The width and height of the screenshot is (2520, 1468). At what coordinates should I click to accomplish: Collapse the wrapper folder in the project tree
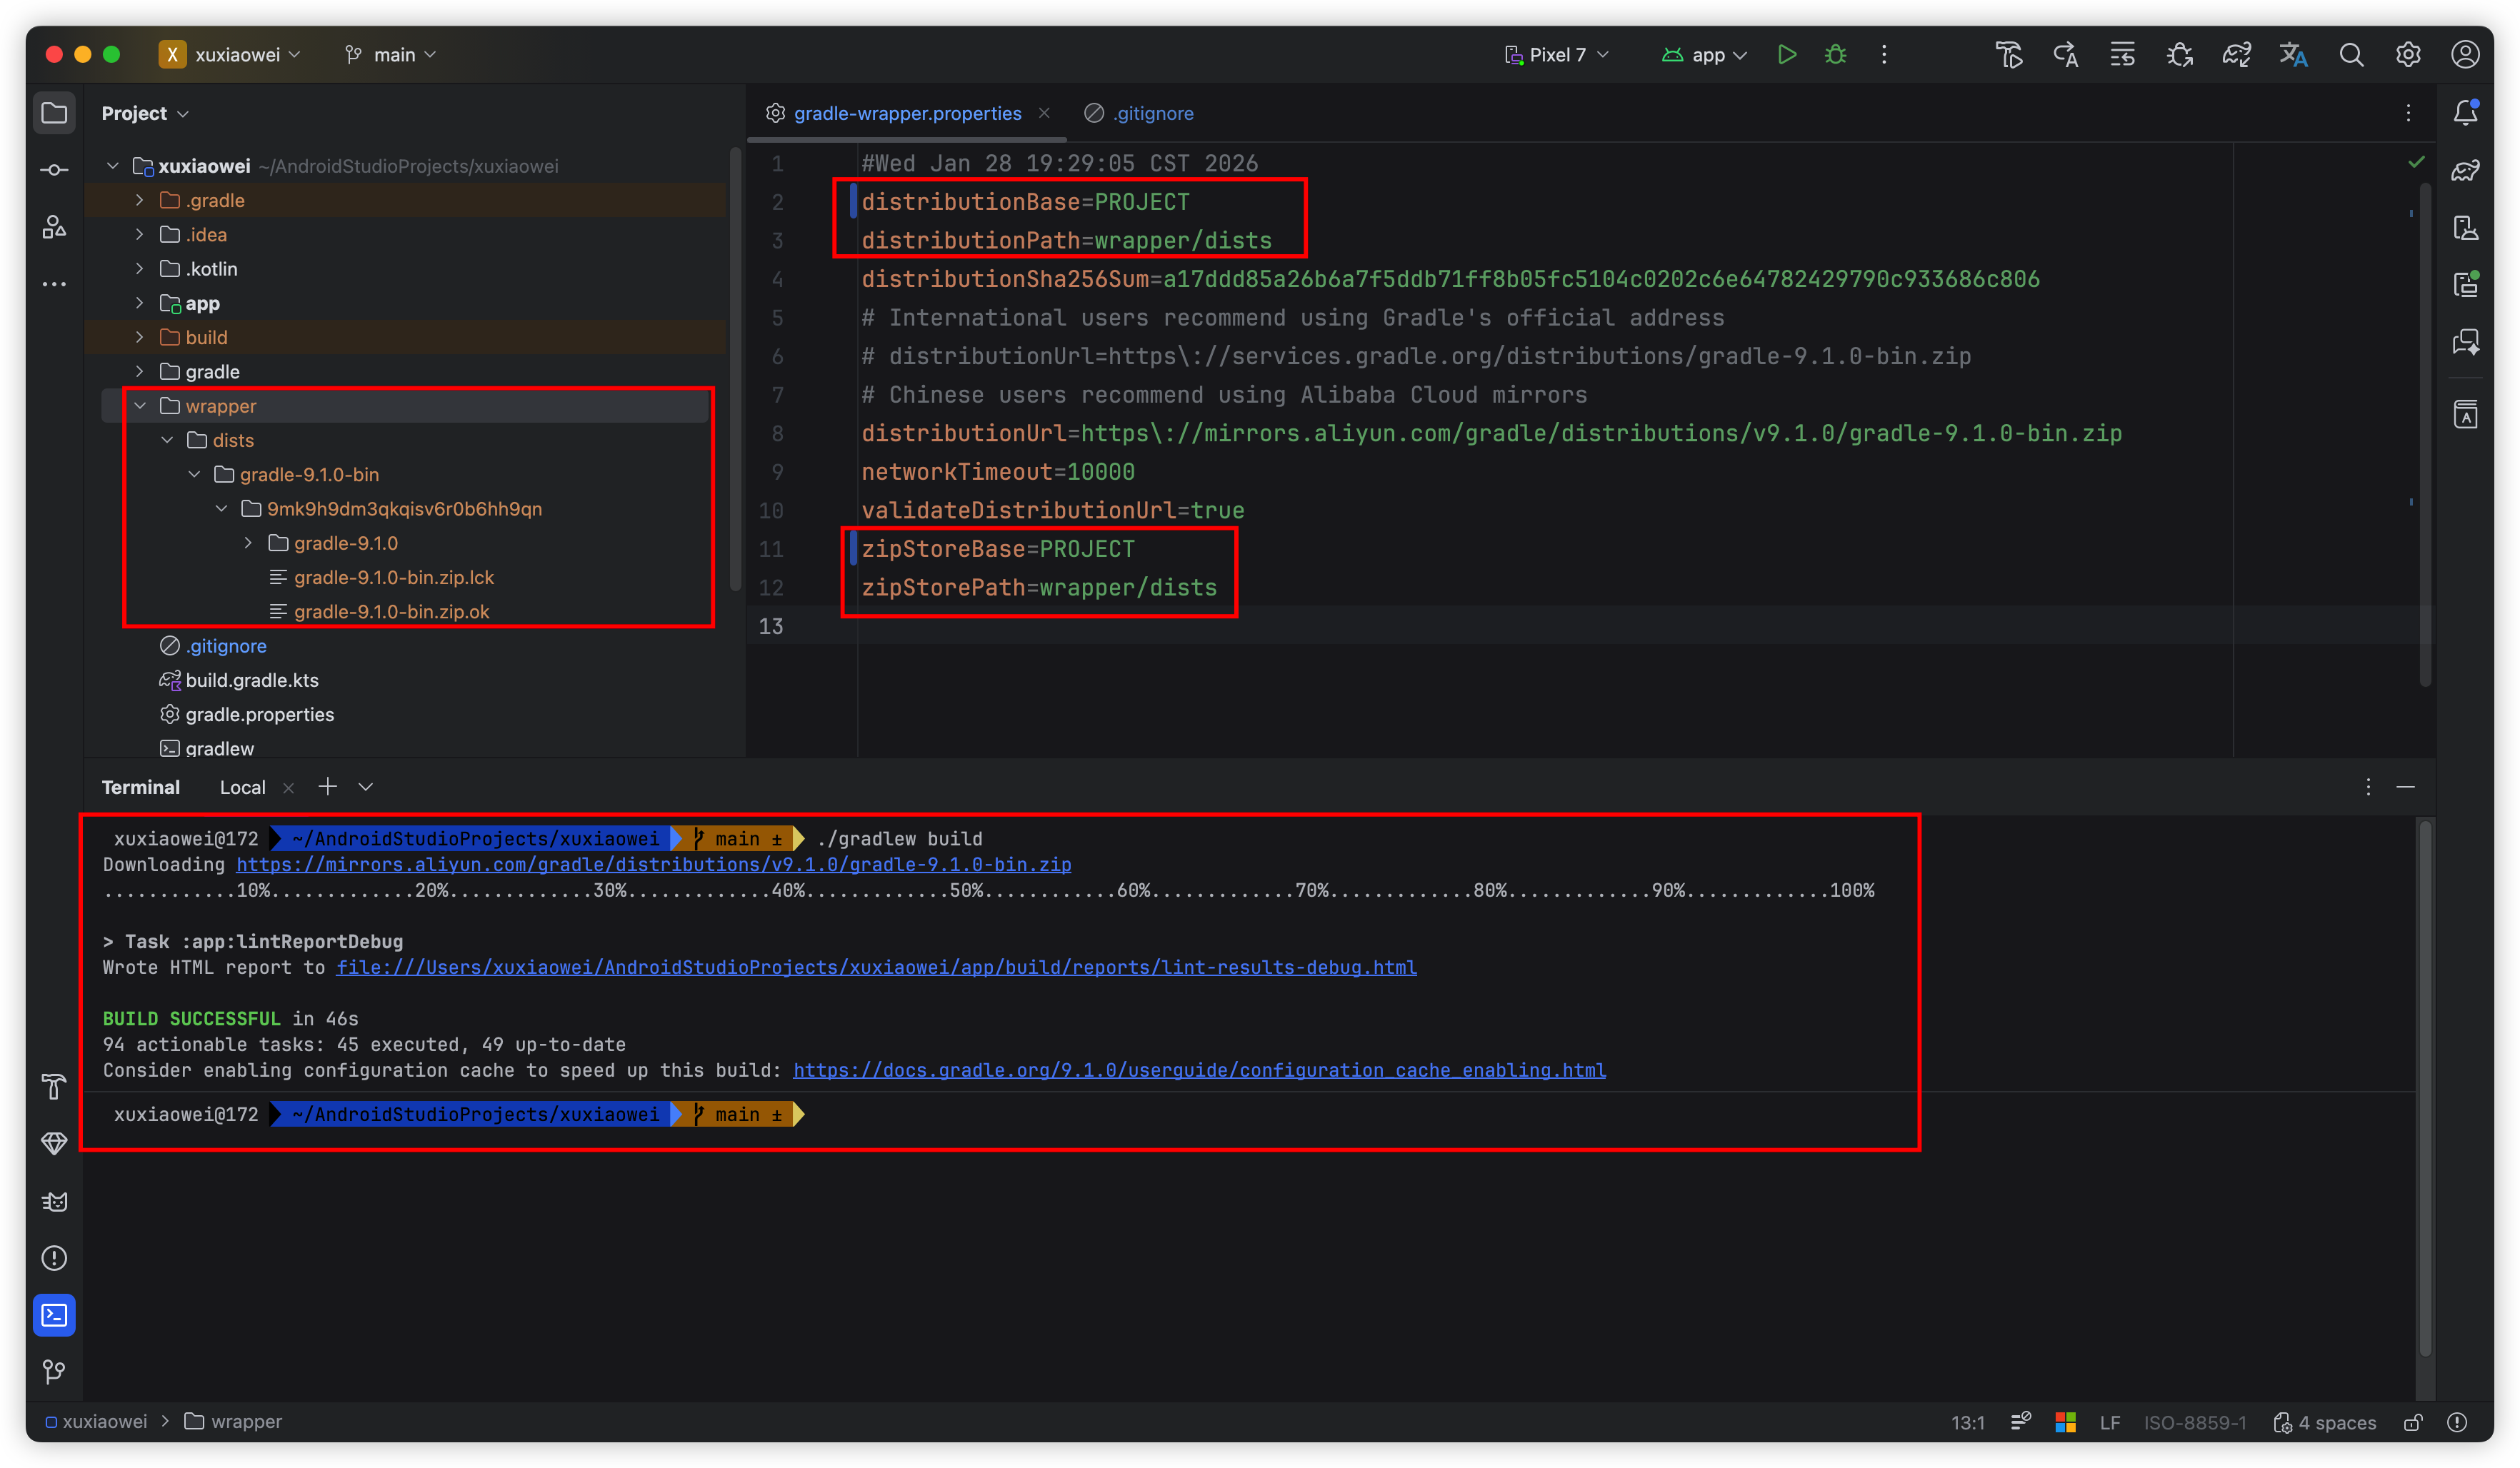[140, 406]
